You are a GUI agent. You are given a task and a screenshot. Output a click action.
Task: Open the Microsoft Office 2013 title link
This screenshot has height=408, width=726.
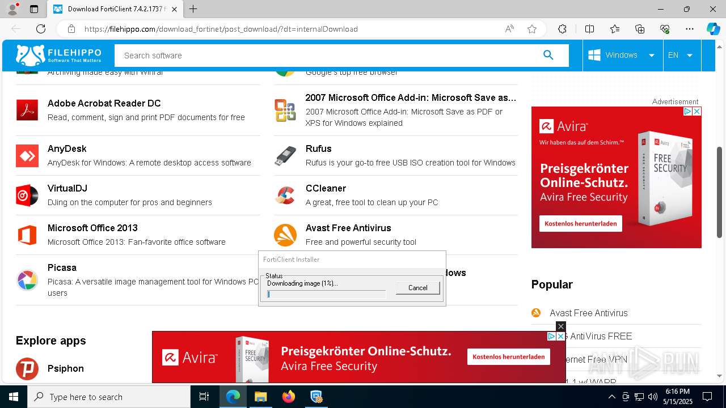point(92,228)
